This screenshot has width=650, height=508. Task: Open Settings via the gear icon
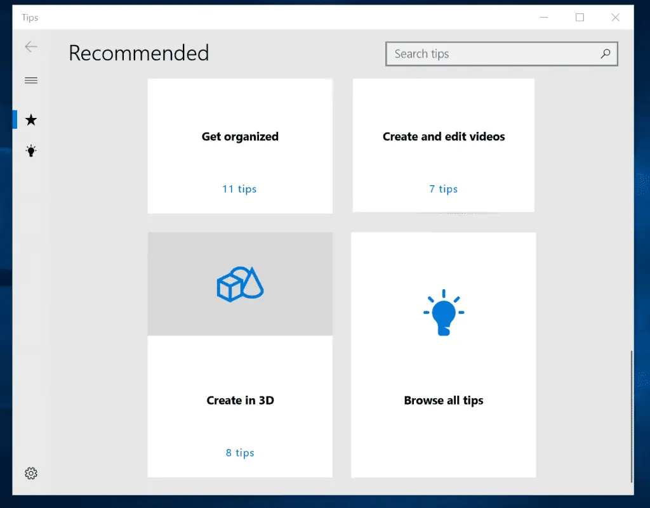tap(30, 472)
